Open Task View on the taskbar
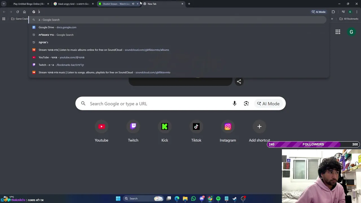 (169, 198)
